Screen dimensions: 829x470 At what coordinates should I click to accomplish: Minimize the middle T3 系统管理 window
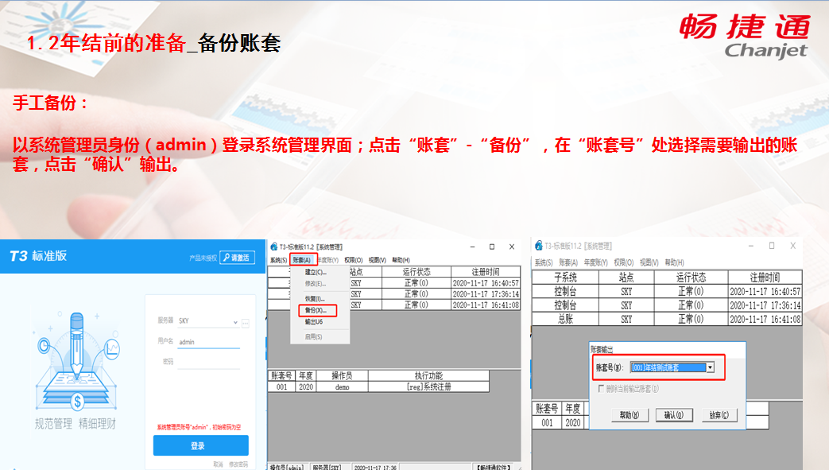pos(473,247)
